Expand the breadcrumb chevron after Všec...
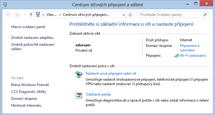 coord(60,15)
